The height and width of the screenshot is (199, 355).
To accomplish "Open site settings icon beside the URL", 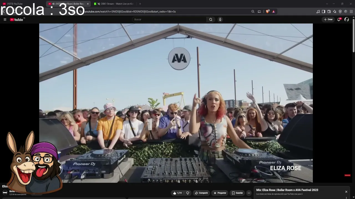I will 80,12.
